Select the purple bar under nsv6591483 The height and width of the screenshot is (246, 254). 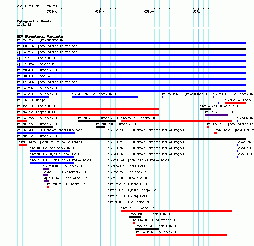pyautogui.click(x=46, y=169)
